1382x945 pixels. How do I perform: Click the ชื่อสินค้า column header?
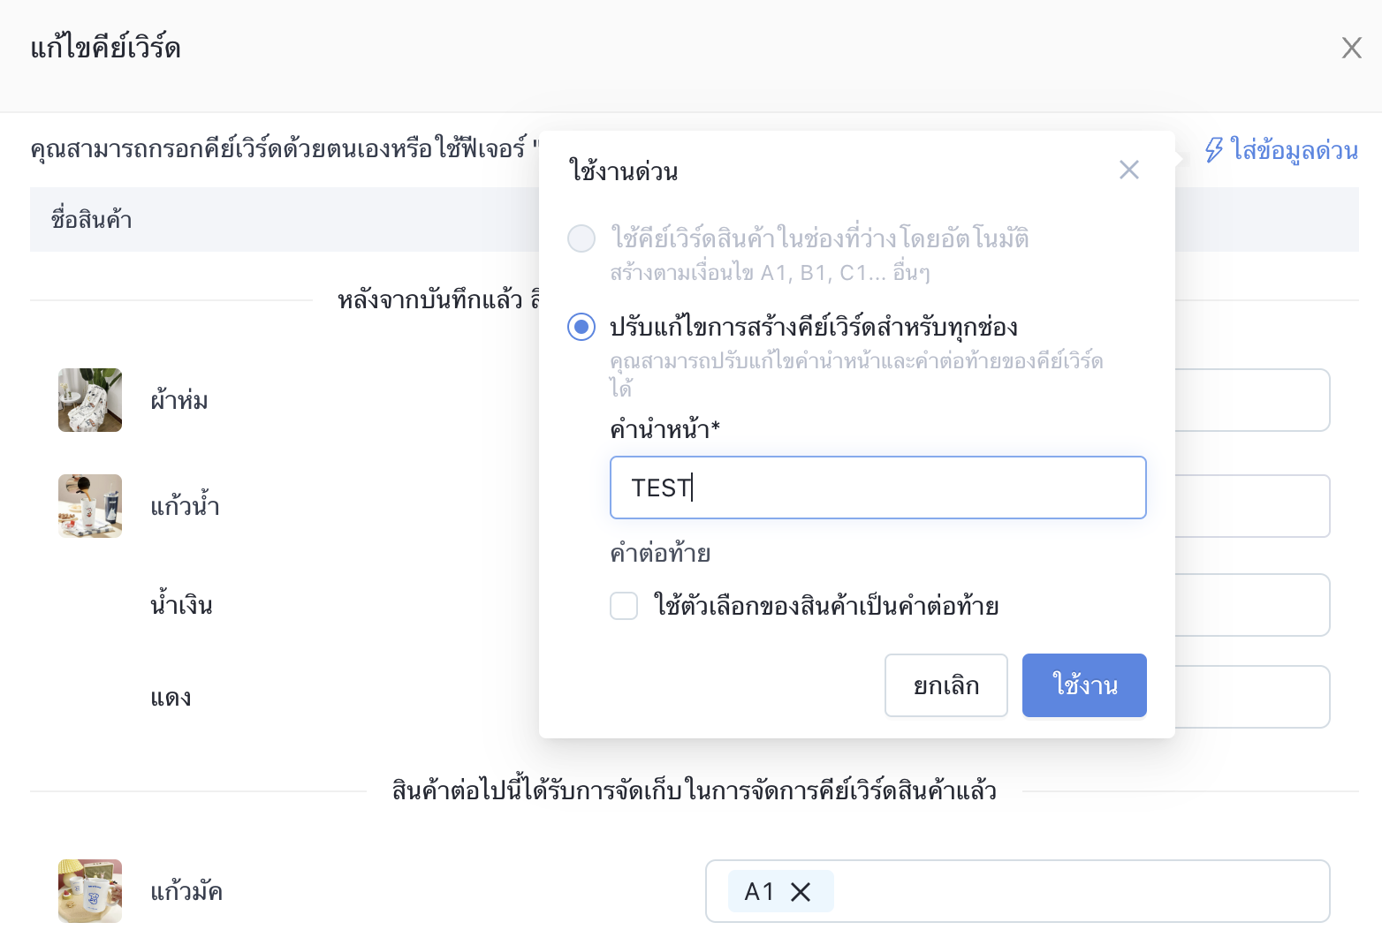(91, 219)
